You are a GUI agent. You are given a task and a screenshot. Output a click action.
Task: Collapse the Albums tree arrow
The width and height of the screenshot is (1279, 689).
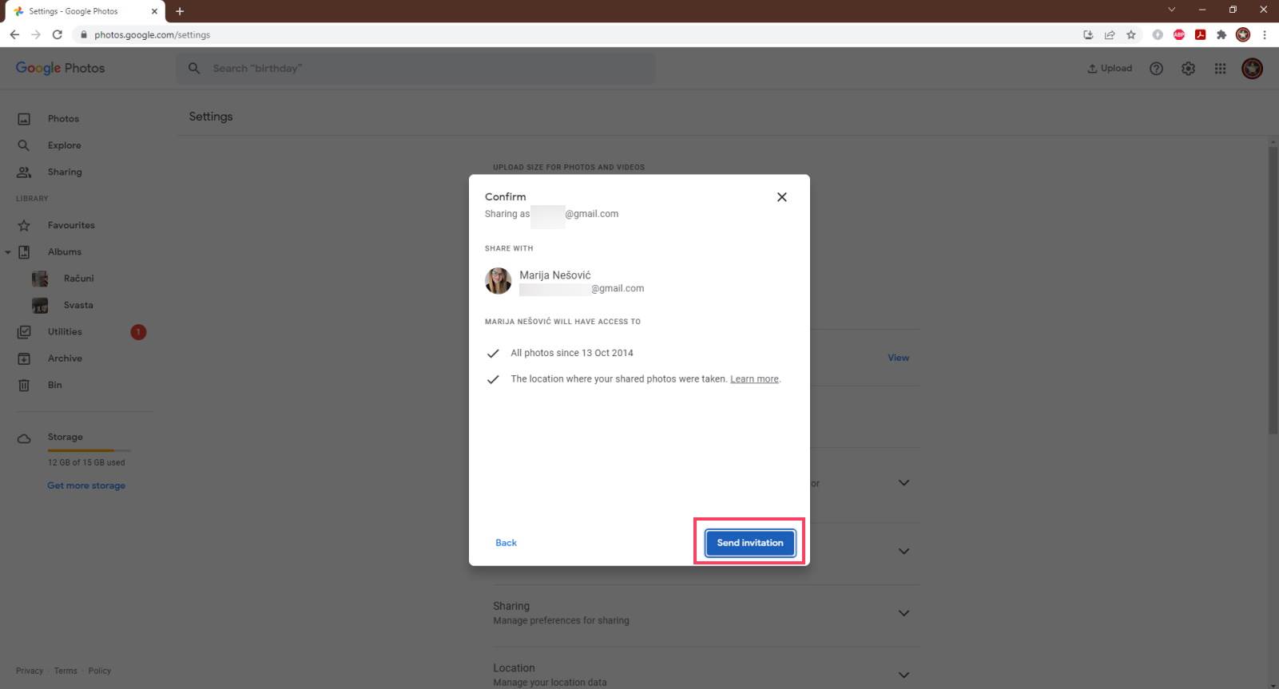8,252
